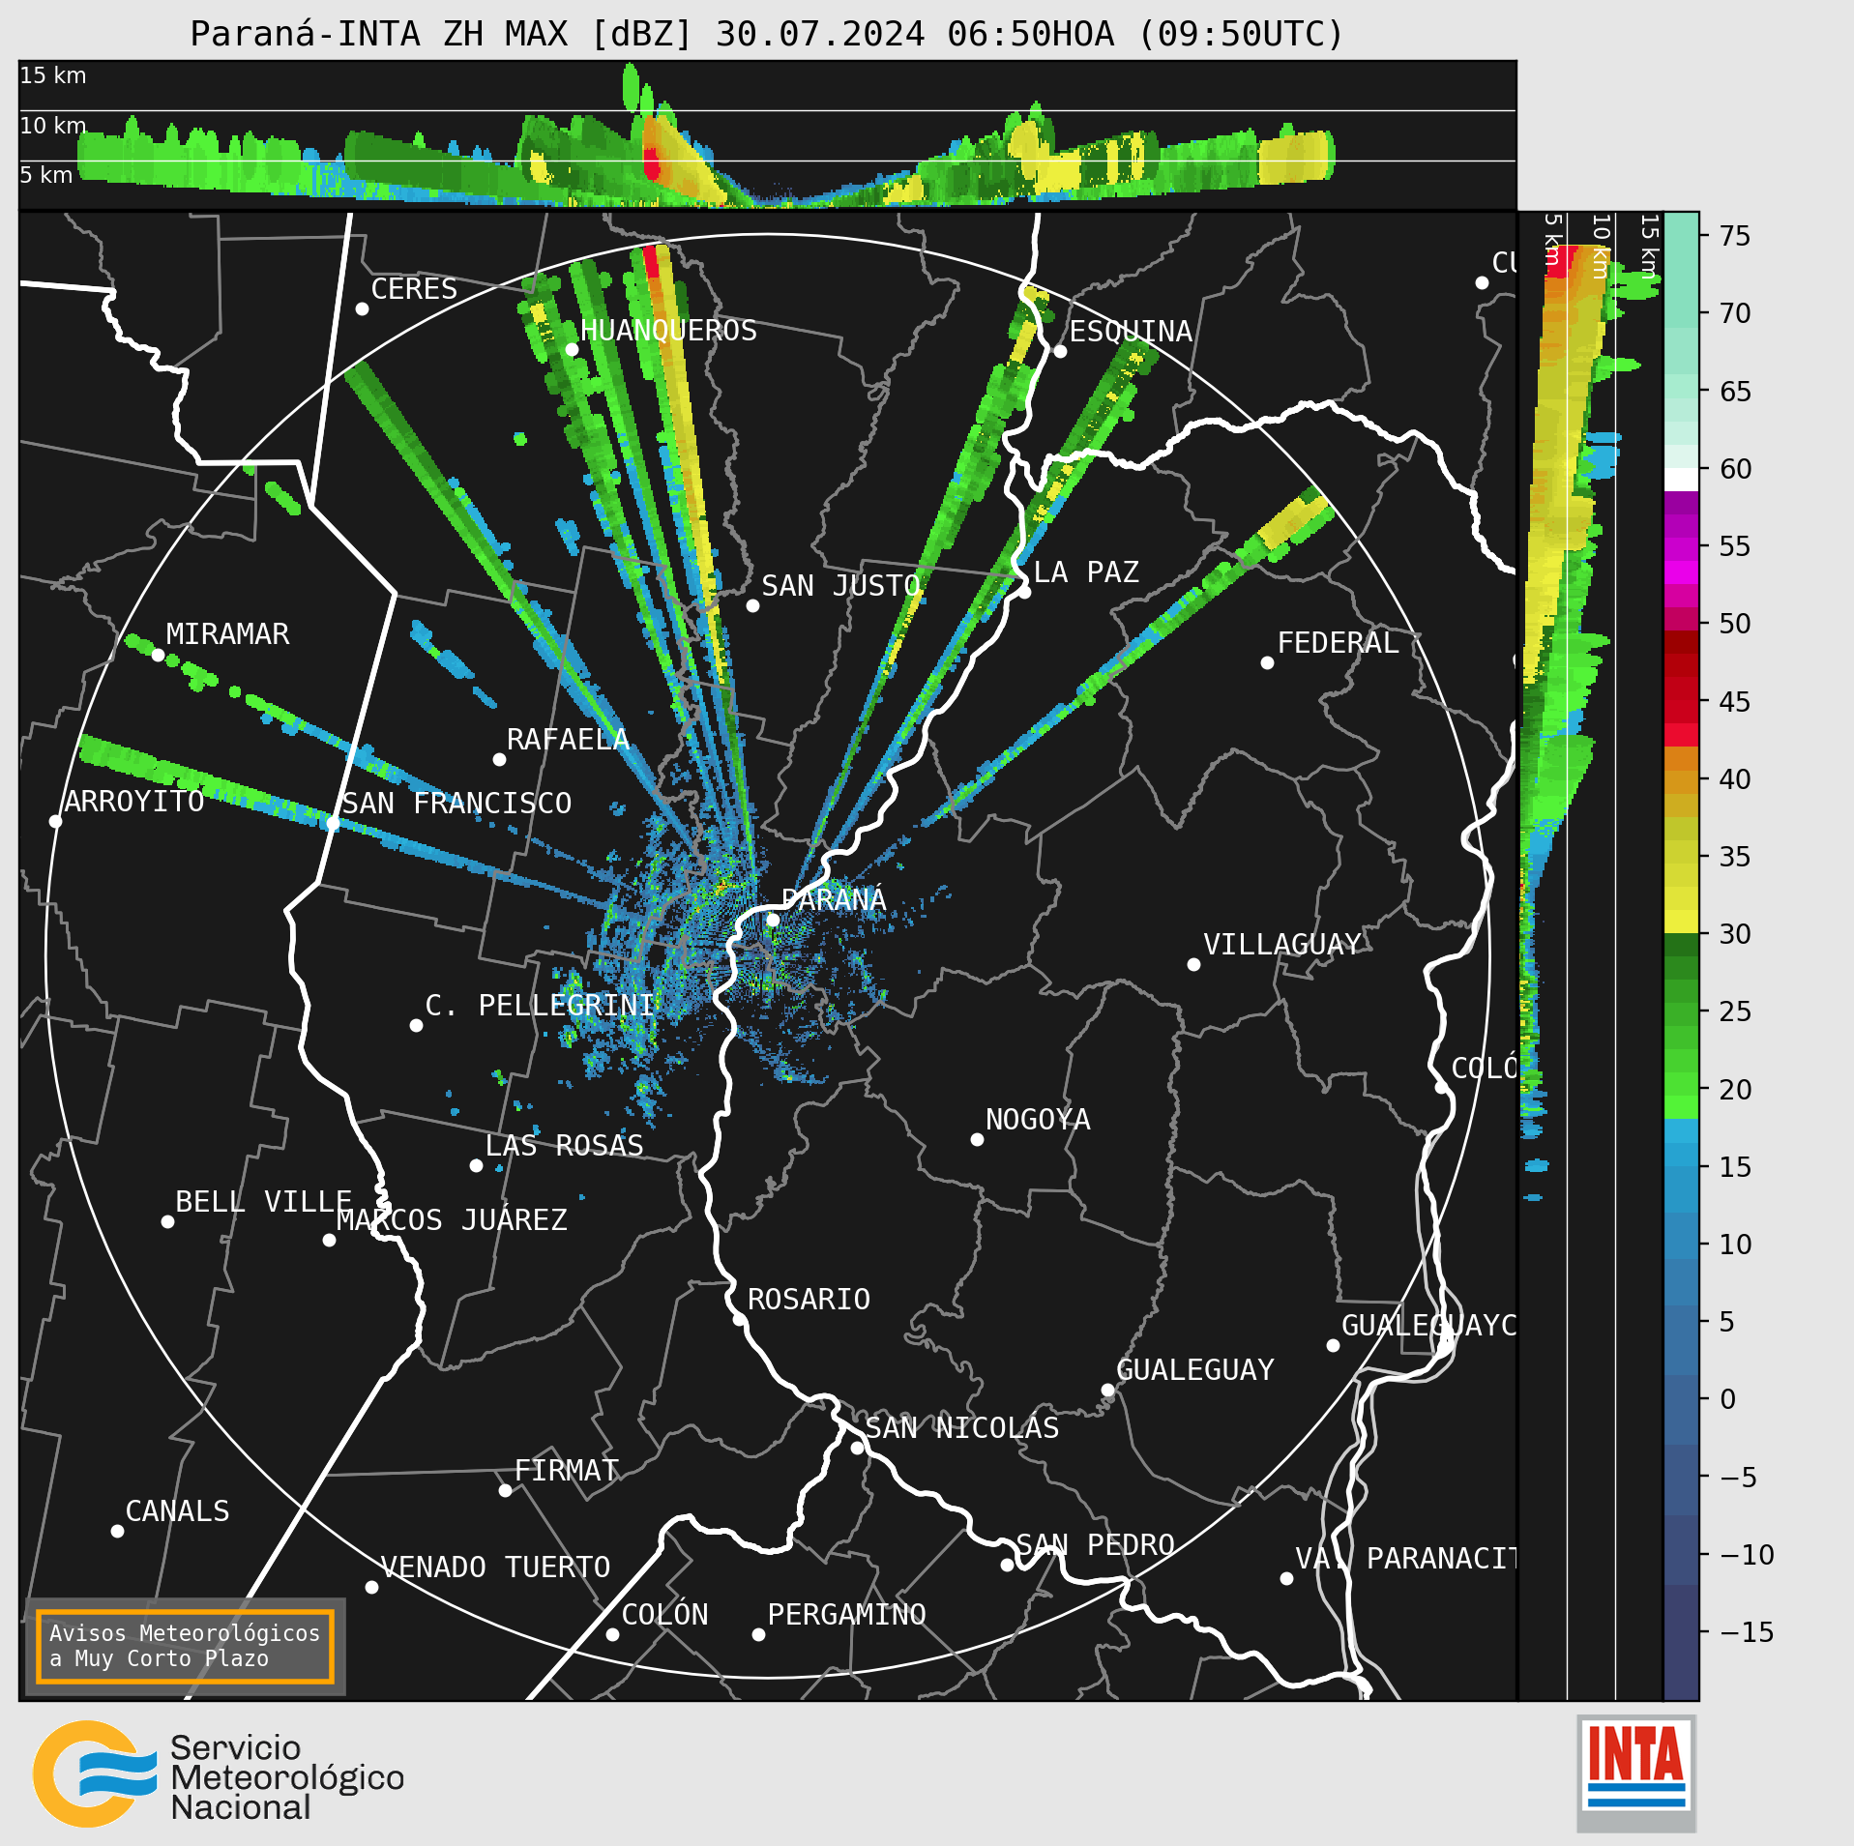Click the SAN FRANCISCO label
The width and height of the screenshot is (1854, 1846).
click(x=456, y=804)
